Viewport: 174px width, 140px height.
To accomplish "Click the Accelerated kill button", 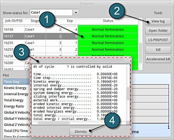I will point(158,59).
